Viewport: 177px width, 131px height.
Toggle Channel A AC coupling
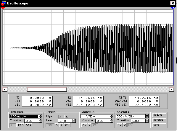pyautogui.click(x=84, y=125)
